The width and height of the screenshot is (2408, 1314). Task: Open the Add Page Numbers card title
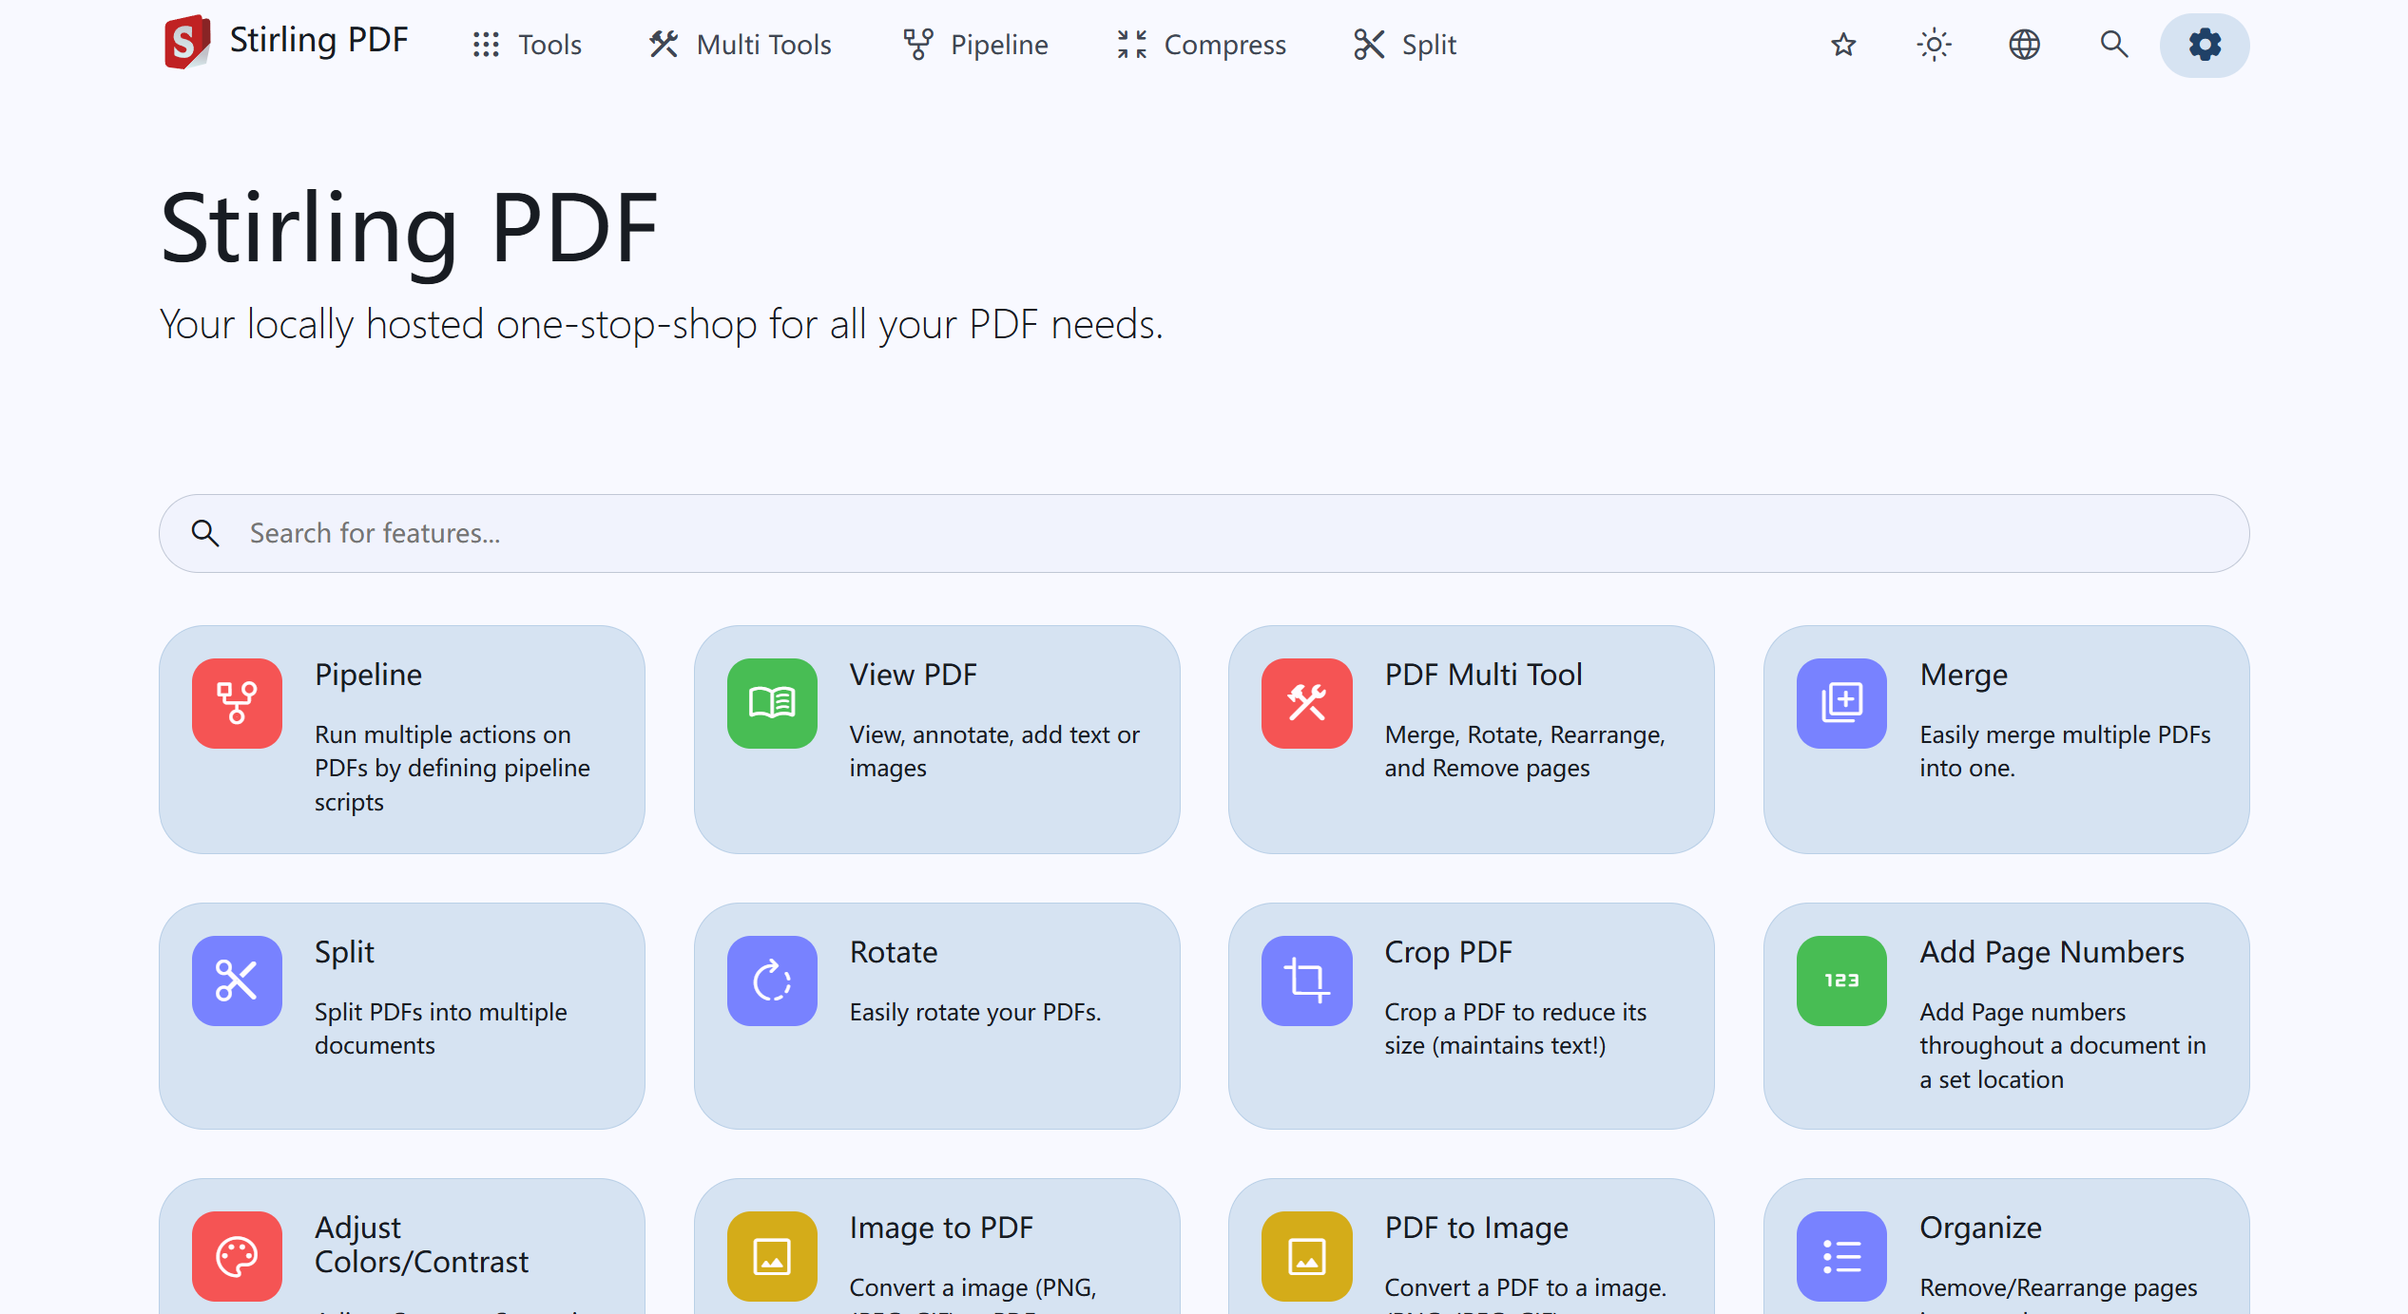(x=2052, y=952)
